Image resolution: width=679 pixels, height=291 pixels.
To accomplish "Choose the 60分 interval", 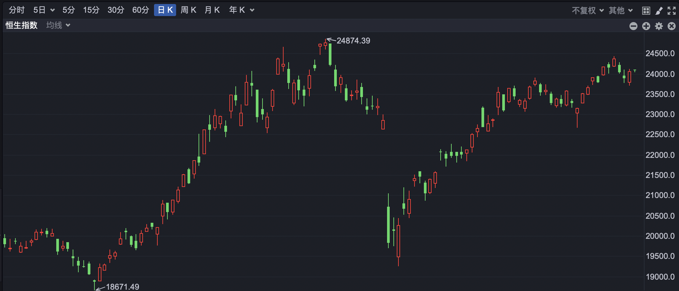I will click(x=140, y=10).
